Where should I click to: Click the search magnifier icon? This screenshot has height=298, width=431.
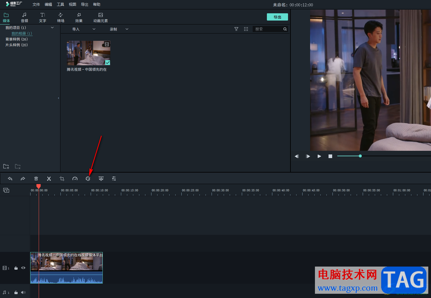coord(285,29)
